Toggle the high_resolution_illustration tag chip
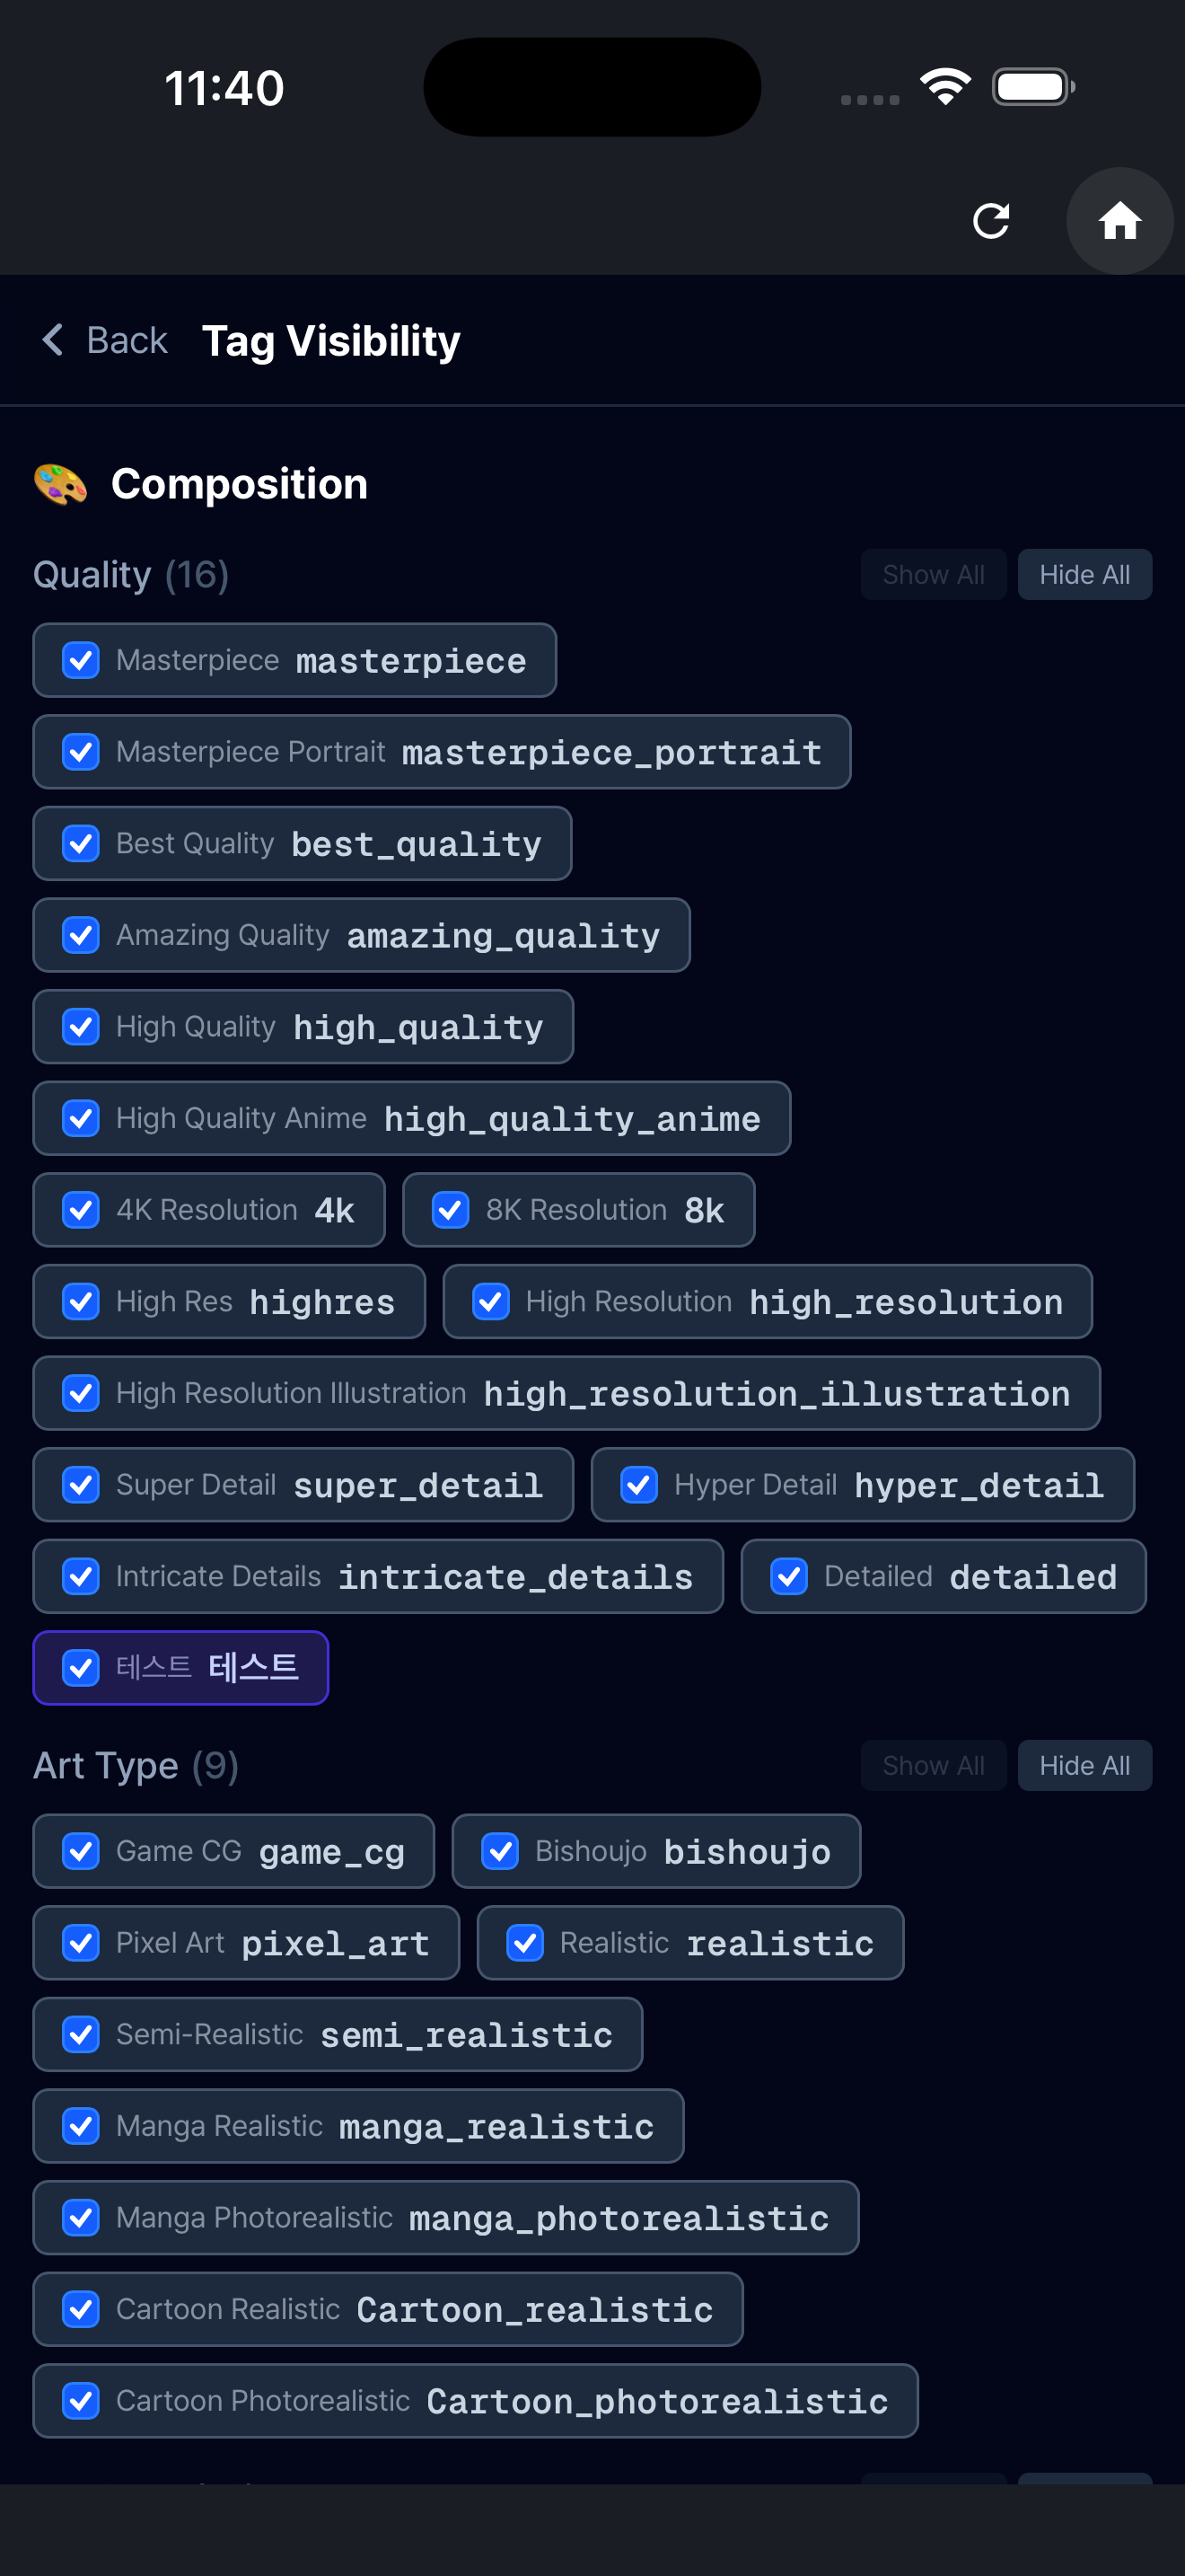The height and width of the screenshot is (2576, 1185). tap(566, 1393)
